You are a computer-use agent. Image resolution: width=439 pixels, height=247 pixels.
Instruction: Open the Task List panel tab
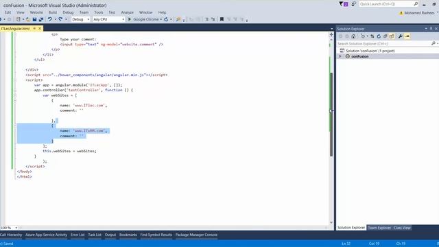tap(95, 235)
